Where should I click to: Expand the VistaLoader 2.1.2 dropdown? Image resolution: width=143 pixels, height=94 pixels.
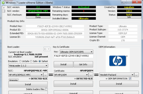tap(28, 66)
